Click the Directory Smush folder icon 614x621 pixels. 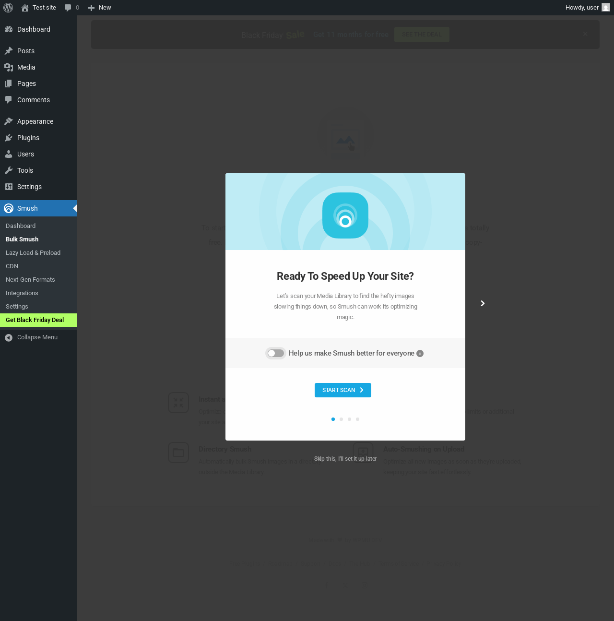[x=178, y=453]
